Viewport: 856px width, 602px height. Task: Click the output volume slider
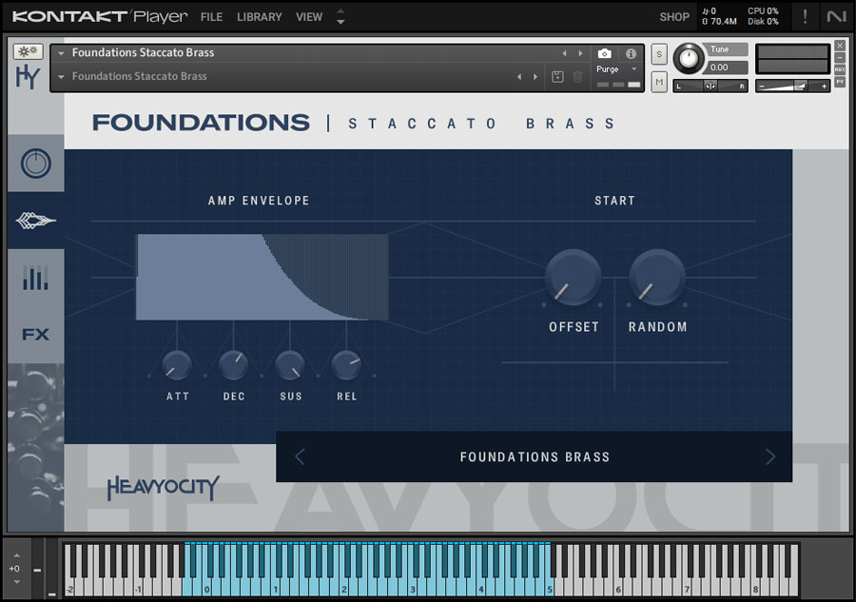(792, 86)
